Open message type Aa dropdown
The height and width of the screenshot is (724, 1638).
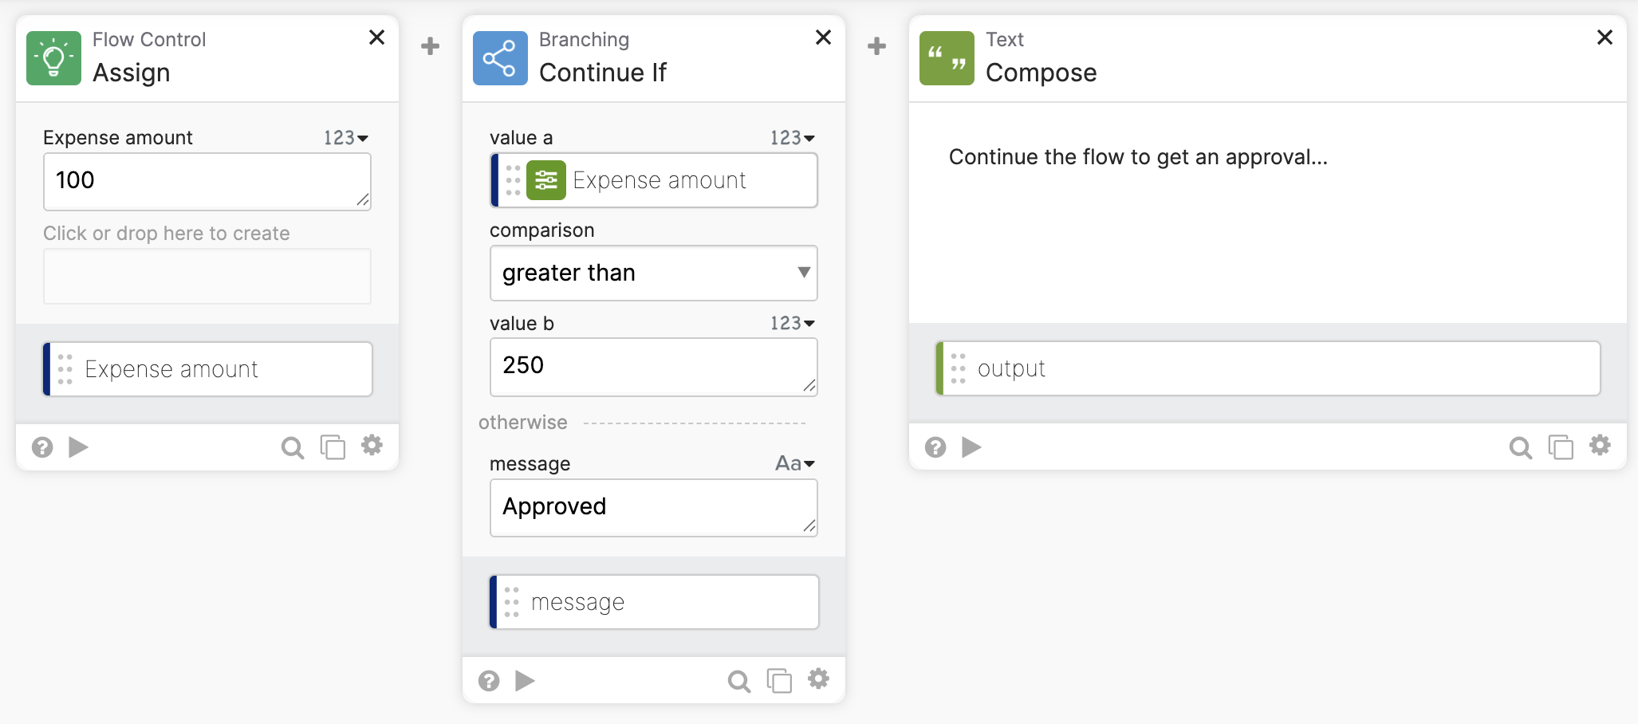(795, 463)
